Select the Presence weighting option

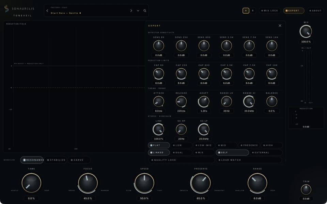coord(249,145)
